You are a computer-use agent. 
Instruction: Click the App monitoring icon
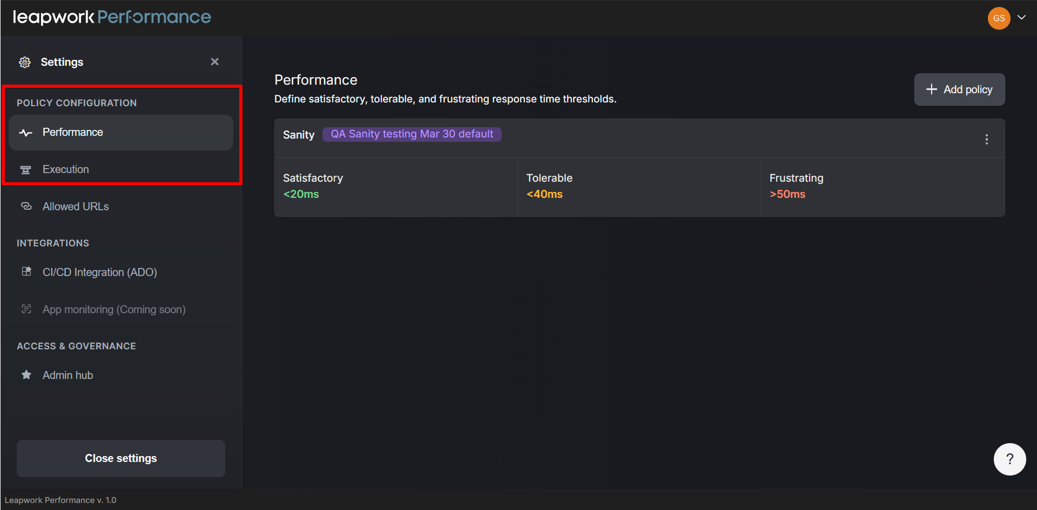point(26,309)
